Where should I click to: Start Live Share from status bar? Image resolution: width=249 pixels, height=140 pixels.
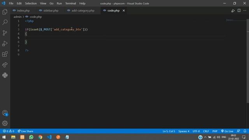(25, 131)
